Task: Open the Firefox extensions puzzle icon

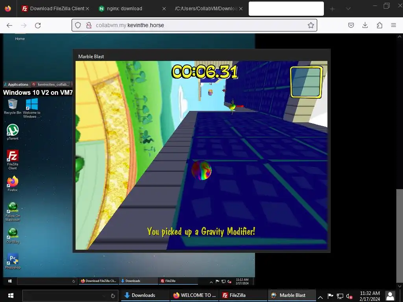Action: click(x=379, y=25)
